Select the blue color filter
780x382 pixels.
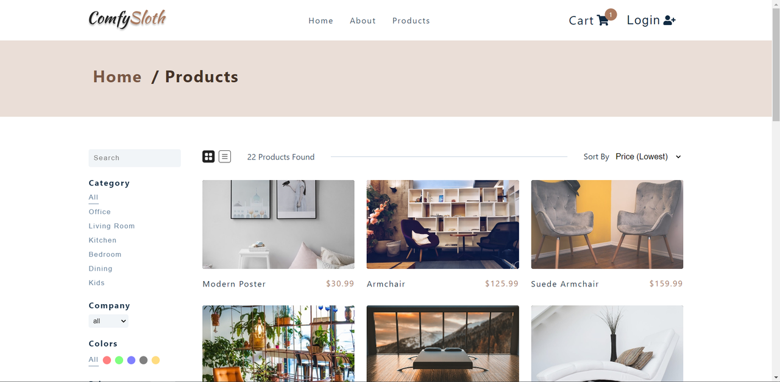(131, 360)
